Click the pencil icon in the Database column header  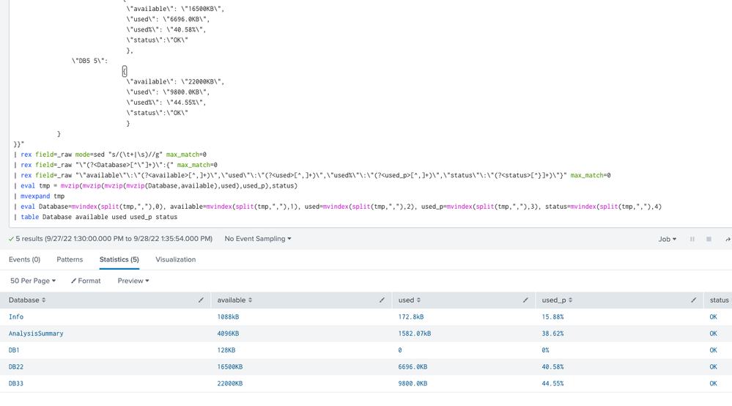[x=201, y=300]
